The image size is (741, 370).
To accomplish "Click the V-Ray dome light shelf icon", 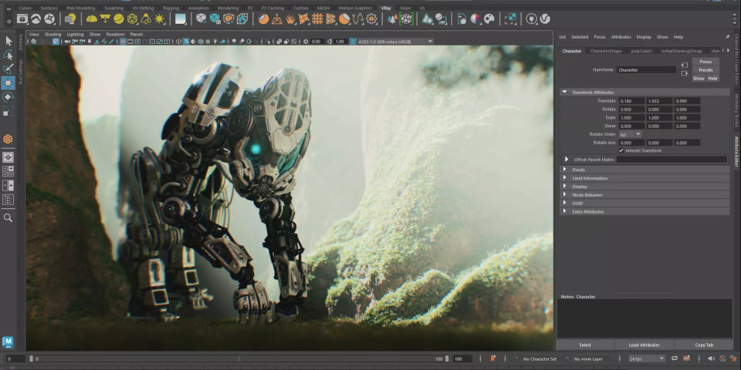I will pos(92,18).
